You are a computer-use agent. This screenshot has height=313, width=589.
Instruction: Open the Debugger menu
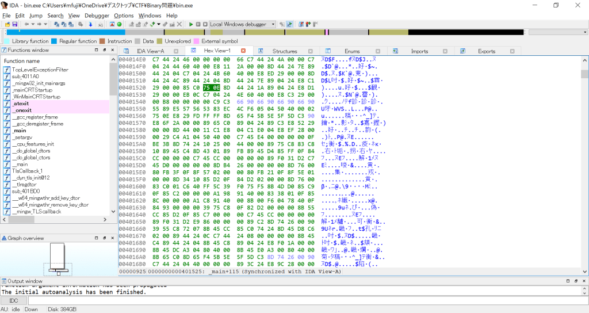tap(96, 16)
